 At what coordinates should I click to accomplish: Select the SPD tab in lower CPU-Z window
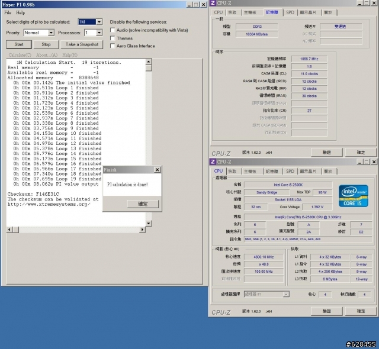coord(290,171)
